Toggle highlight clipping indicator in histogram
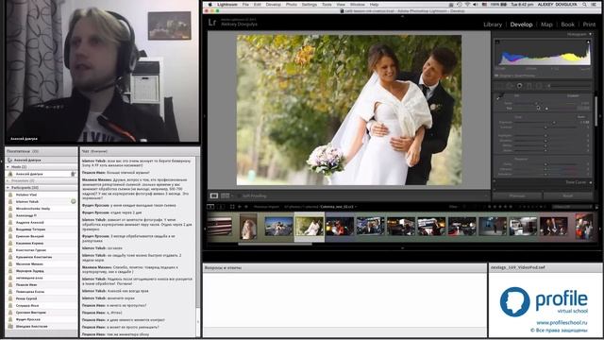604x340 pixels. click(588, 42)
